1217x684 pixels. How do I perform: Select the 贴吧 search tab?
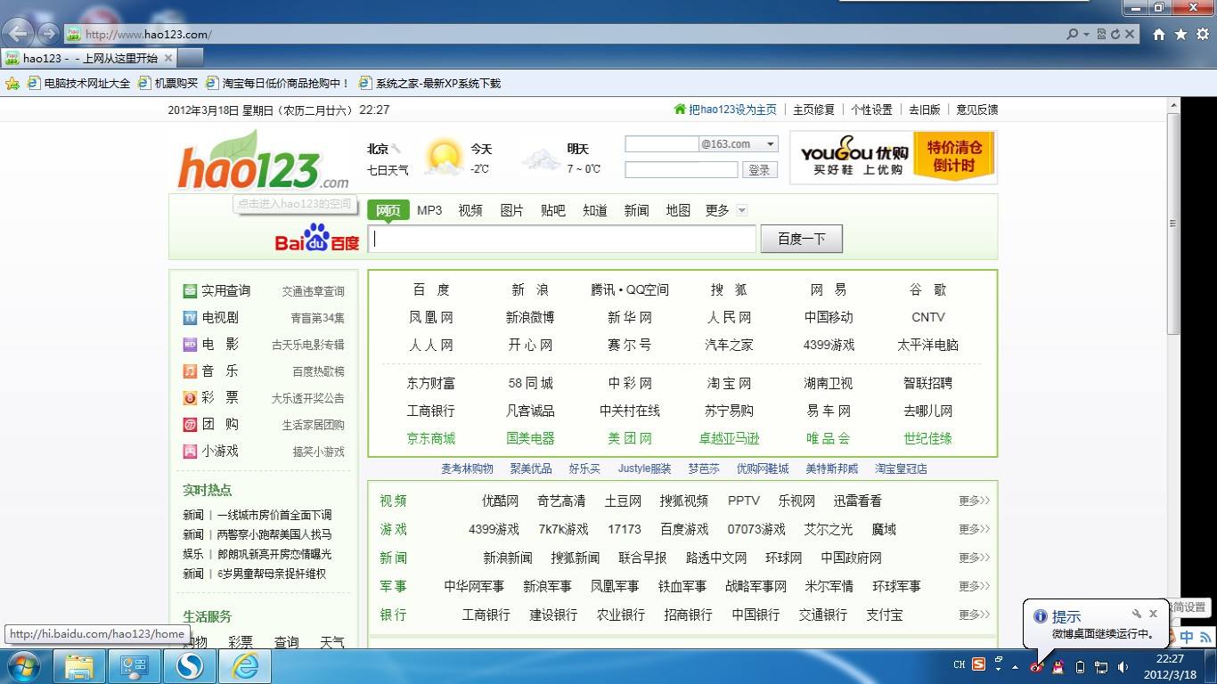coord(553,210)
